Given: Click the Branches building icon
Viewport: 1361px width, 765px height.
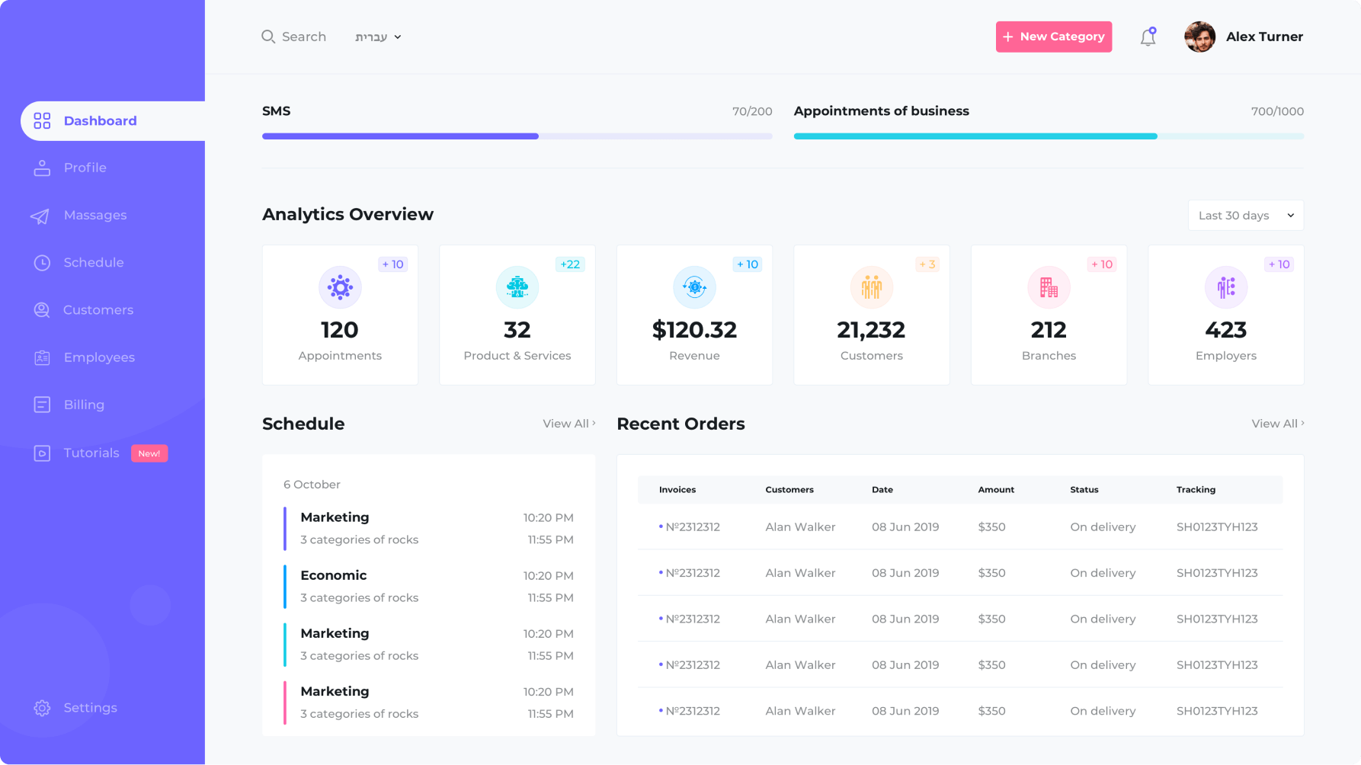Looking at the screenshot, I should point(1049,287).
